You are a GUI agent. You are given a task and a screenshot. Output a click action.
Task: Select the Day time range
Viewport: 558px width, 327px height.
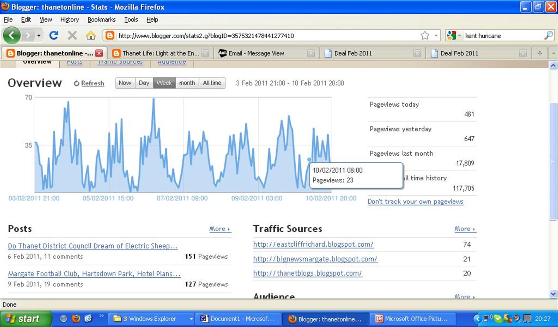[144, 83]
